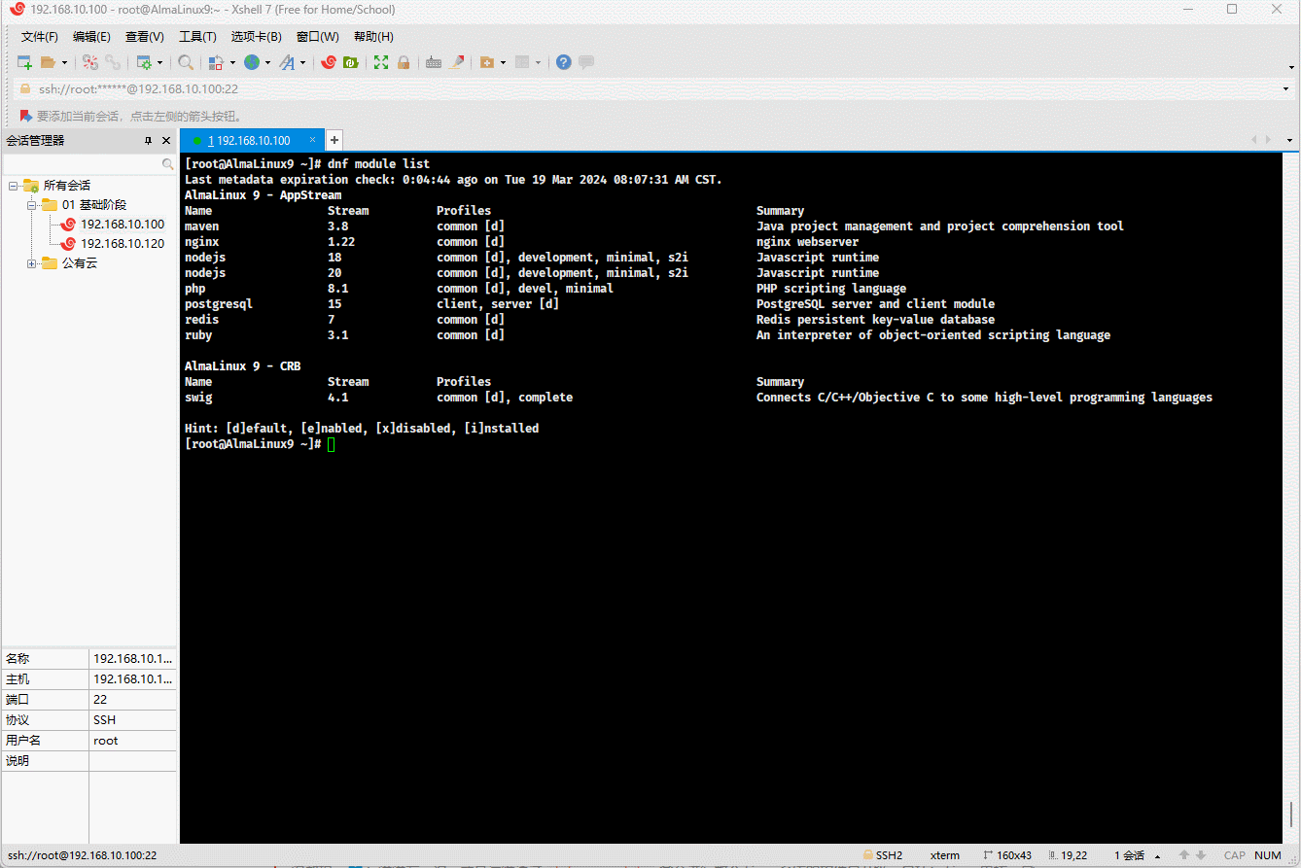The image size is (1301, 868).
Task: Open the virtual keyboard toolbar icon
Action: 434,62
